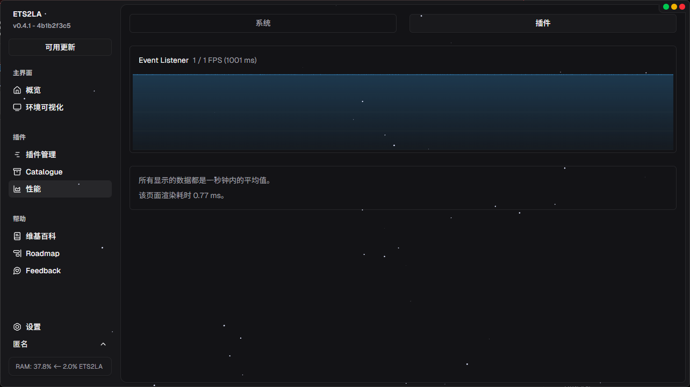The height and width of the screenshot is (387, 690).
Task: Open the Catalogue archive box icon
Action: tap(17, 172)
